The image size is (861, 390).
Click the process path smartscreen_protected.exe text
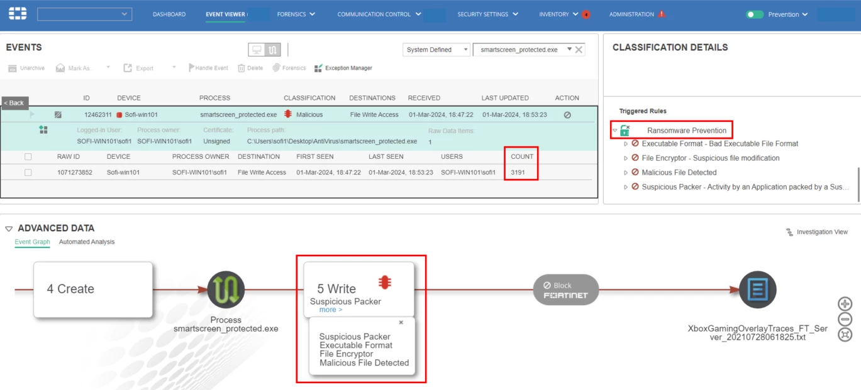click(332, 141)
